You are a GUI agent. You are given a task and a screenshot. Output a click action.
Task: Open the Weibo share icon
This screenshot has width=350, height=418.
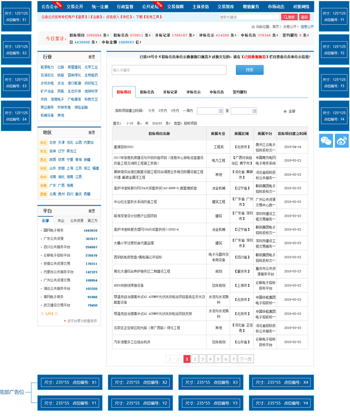coord(341,141)
